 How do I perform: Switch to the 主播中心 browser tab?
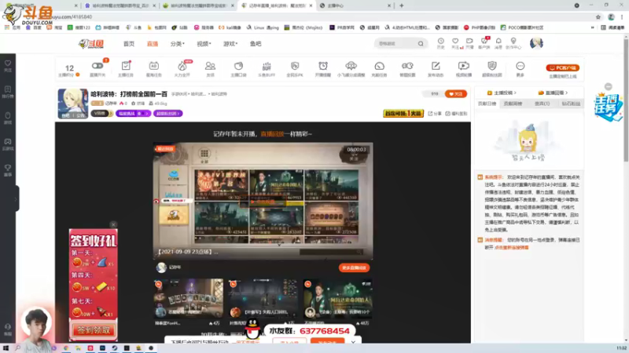(x=355, y=5)
